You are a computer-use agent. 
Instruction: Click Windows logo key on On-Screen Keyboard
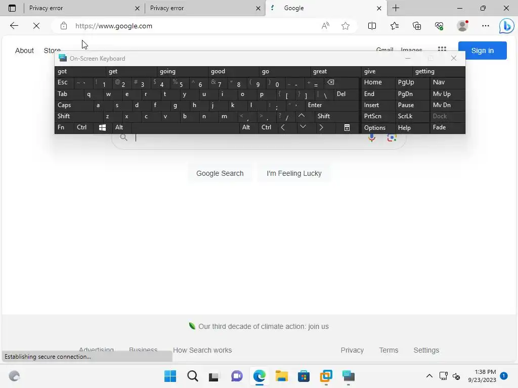tap(102, 128)
